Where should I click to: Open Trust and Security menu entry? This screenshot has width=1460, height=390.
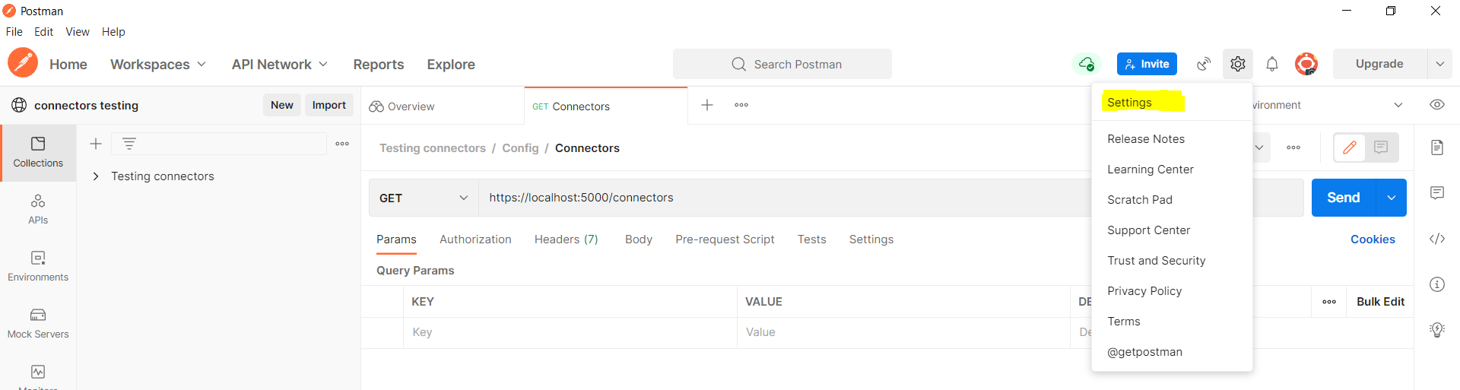click(x=1157, y=261)
